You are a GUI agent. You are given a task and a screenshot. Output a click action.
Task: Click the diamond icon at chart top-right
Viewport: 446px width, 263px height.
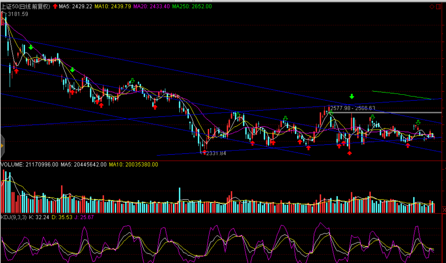coord(432,7)
